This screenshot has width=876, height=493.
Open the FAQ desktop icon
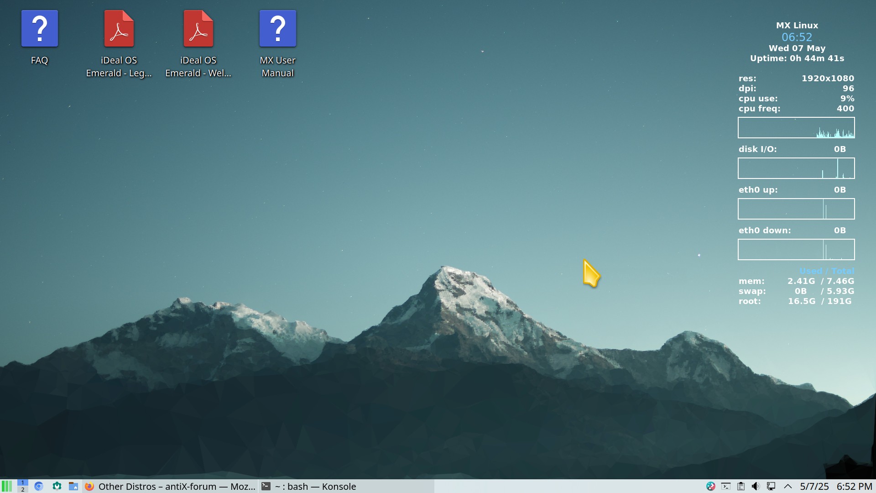point(40,29)
